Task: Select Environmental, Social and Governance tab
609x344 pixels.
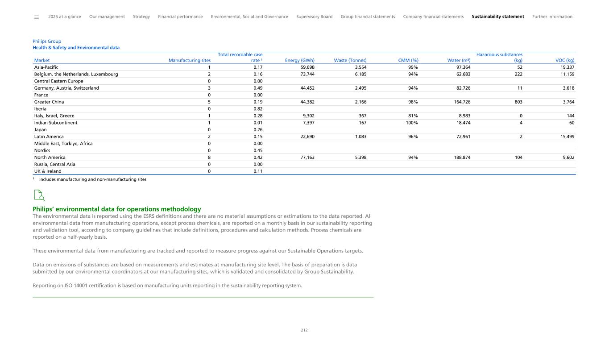Action: (x=249, y=17)
